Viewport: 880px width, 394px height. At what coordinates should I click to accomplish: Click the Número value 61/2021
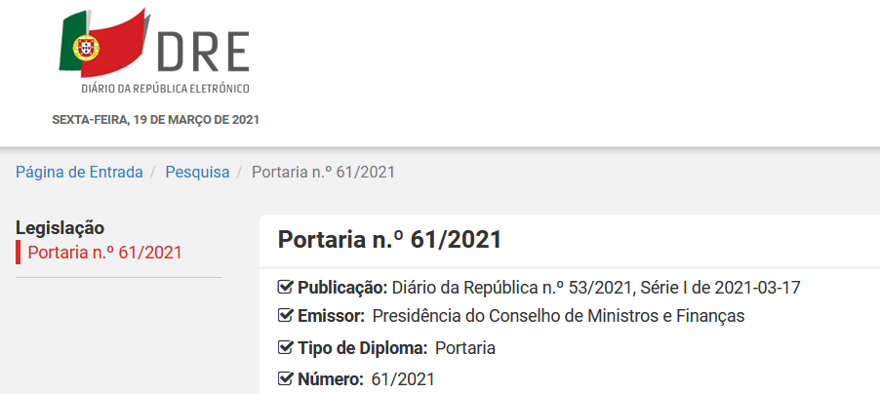[x=403, y=379]
